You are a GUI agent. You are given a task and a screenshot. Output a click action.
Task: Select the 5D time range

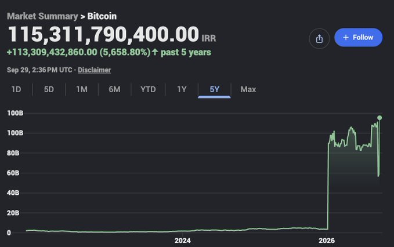[x=49, y=89]
